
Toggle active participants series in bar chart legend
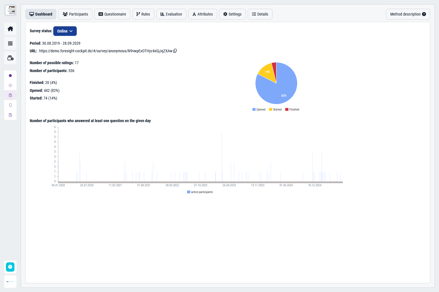tap(200, 192)
